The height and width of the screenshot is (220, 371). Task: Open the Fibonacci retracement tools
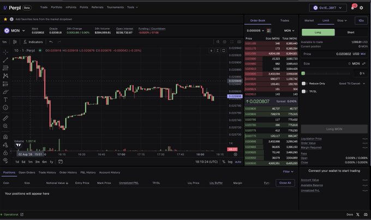(5, 68)
